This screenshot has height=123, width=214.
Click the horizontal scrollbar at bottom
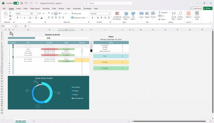tap(170, 121)
